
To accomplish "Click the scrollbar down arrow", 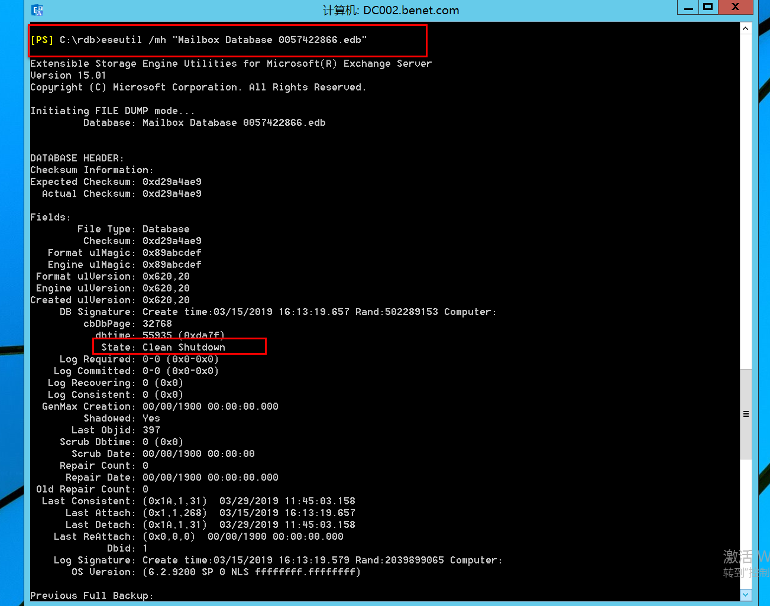I will (x=746, y=595).
